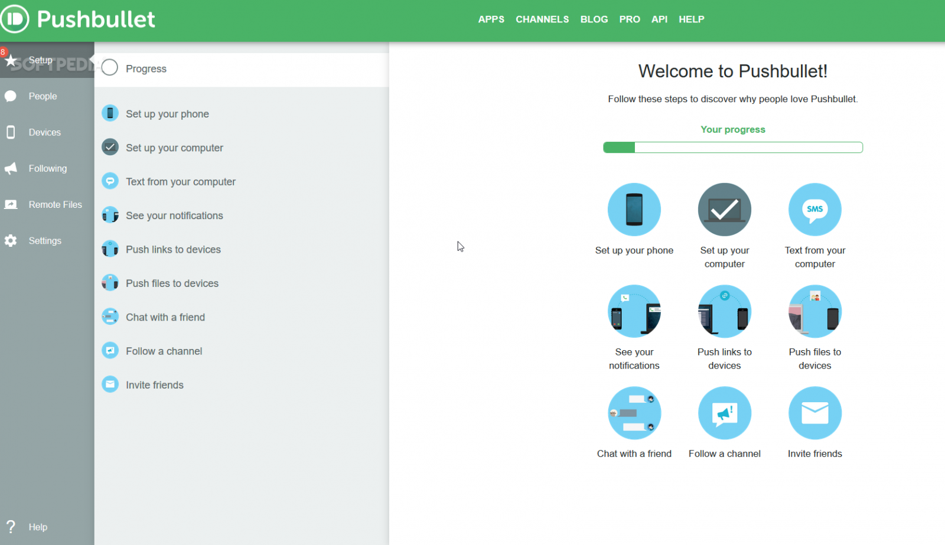Click the large See your notifications icon

(x=634, y=311)
